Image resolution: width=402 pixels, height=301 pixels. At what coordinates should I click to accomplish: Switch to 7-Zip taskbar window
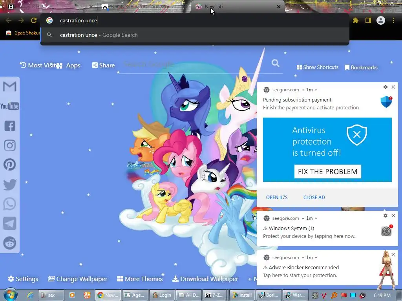pos(215,295)
